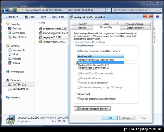Switch to the Details tab

coord(106,24)
